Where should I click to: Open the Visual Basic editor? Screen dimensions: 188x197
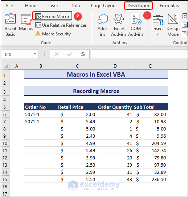10,25
